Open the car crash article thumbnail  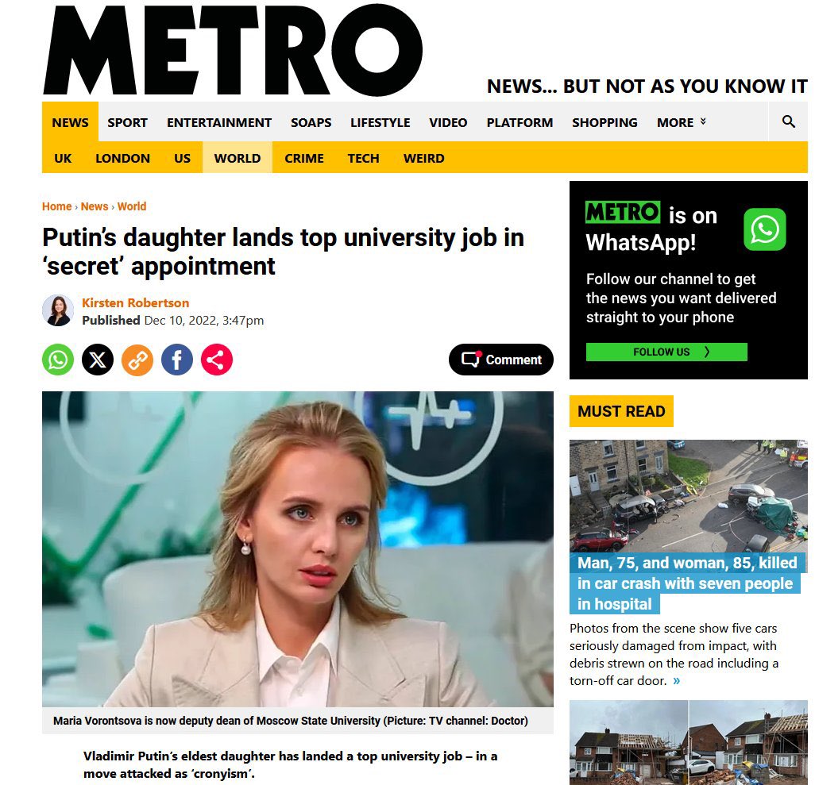click(x=688, y=495)
